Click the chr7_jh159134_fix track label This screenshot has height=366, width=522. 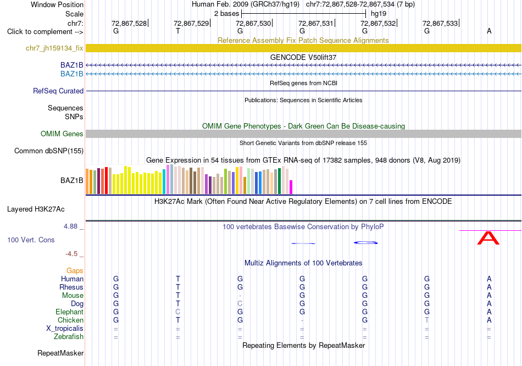[x=54, y=48]
